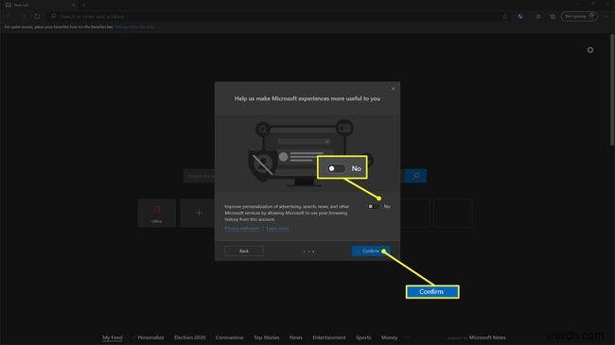Click the address bar search field
The image size is (615, 345).
(x=274, y=16)
